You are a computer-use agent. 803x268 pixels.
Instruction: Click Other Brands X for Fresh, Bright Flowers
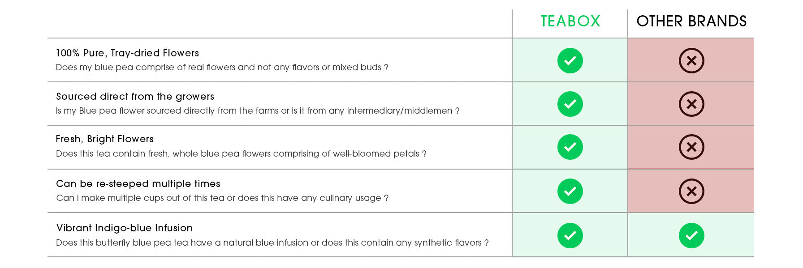coord(691,147)
